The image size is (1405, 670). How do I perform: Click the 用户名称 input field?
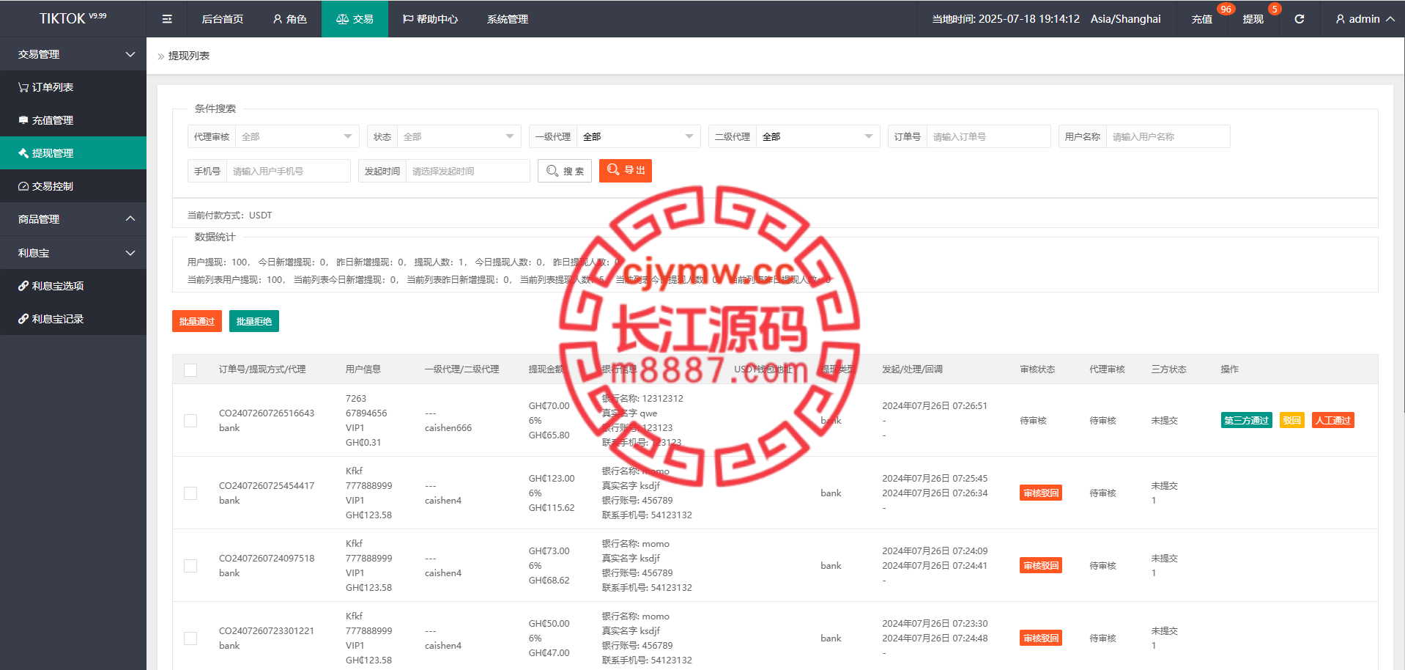coord(1168,136)
